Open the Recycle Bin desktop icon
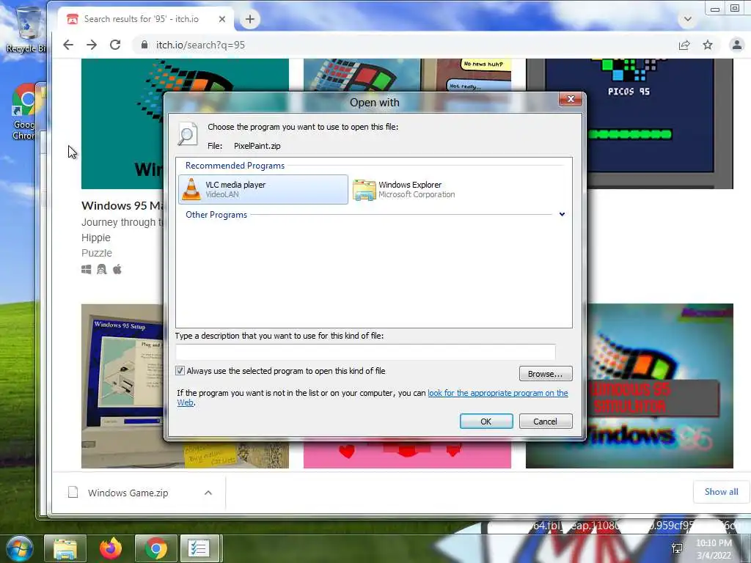The height and width of the screenshot is (563, 751). pos(26,29)
